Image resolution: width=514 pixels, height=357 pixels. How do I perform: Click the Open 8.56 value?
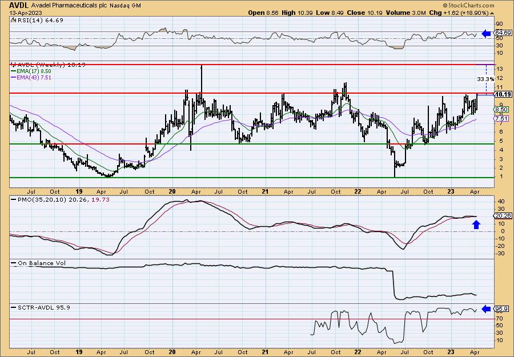[263, 13]
